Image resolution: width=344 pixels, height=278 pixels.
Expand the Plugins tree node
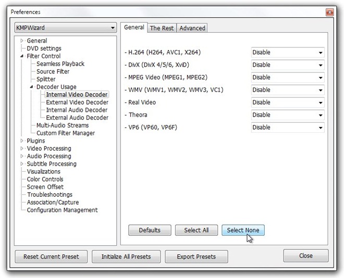[x=22, y=141]
